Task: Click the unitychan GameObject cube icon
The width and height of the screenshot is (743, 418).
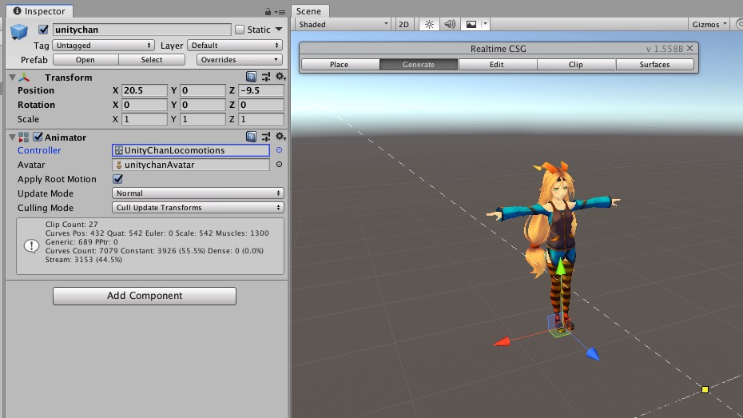Action: tap(19, 31)
